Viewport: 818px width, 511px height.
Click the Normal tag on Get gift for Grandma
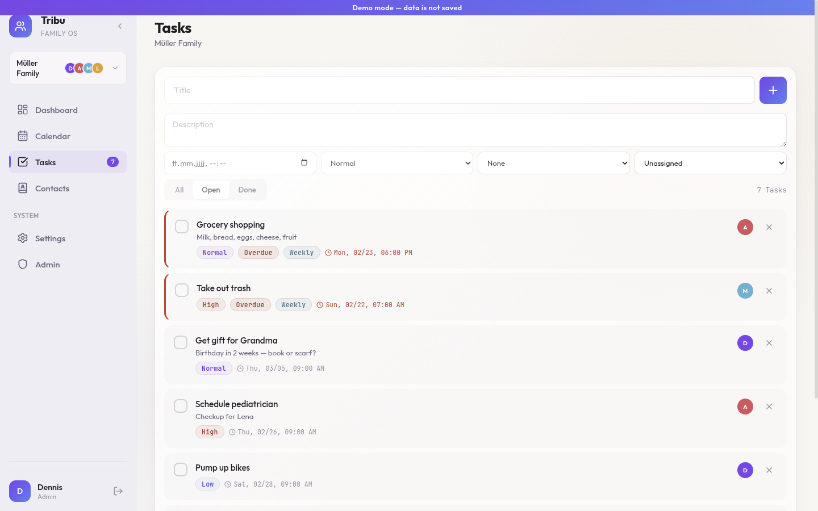click(x=214, y=368)
